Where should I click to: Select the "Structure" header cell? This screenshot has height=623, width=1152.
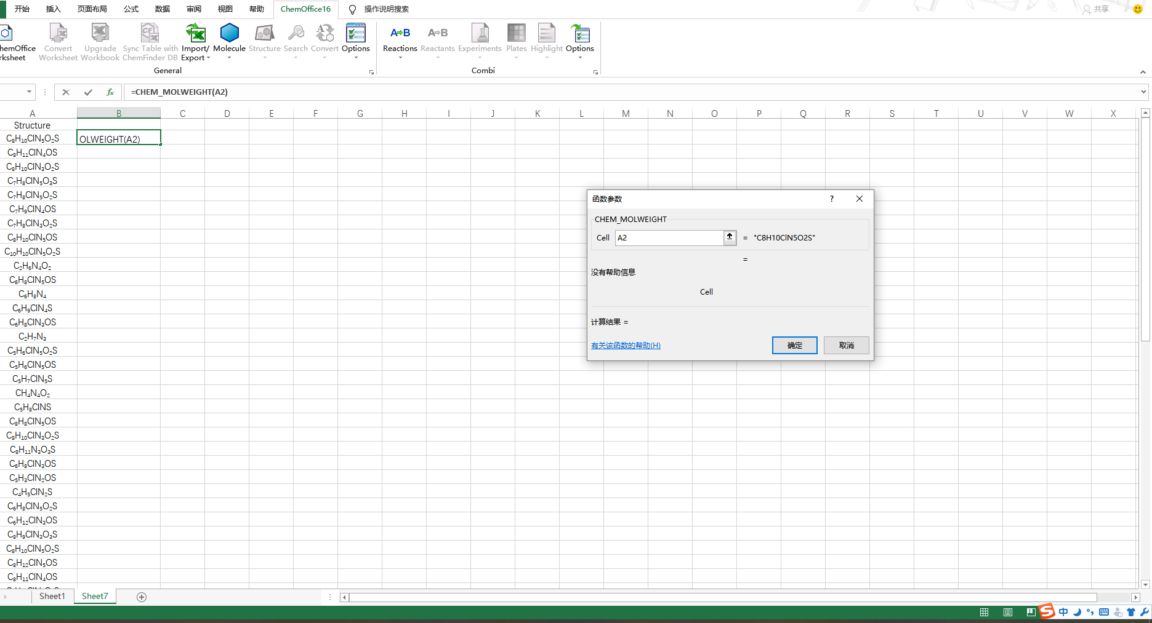coord(33,125)
